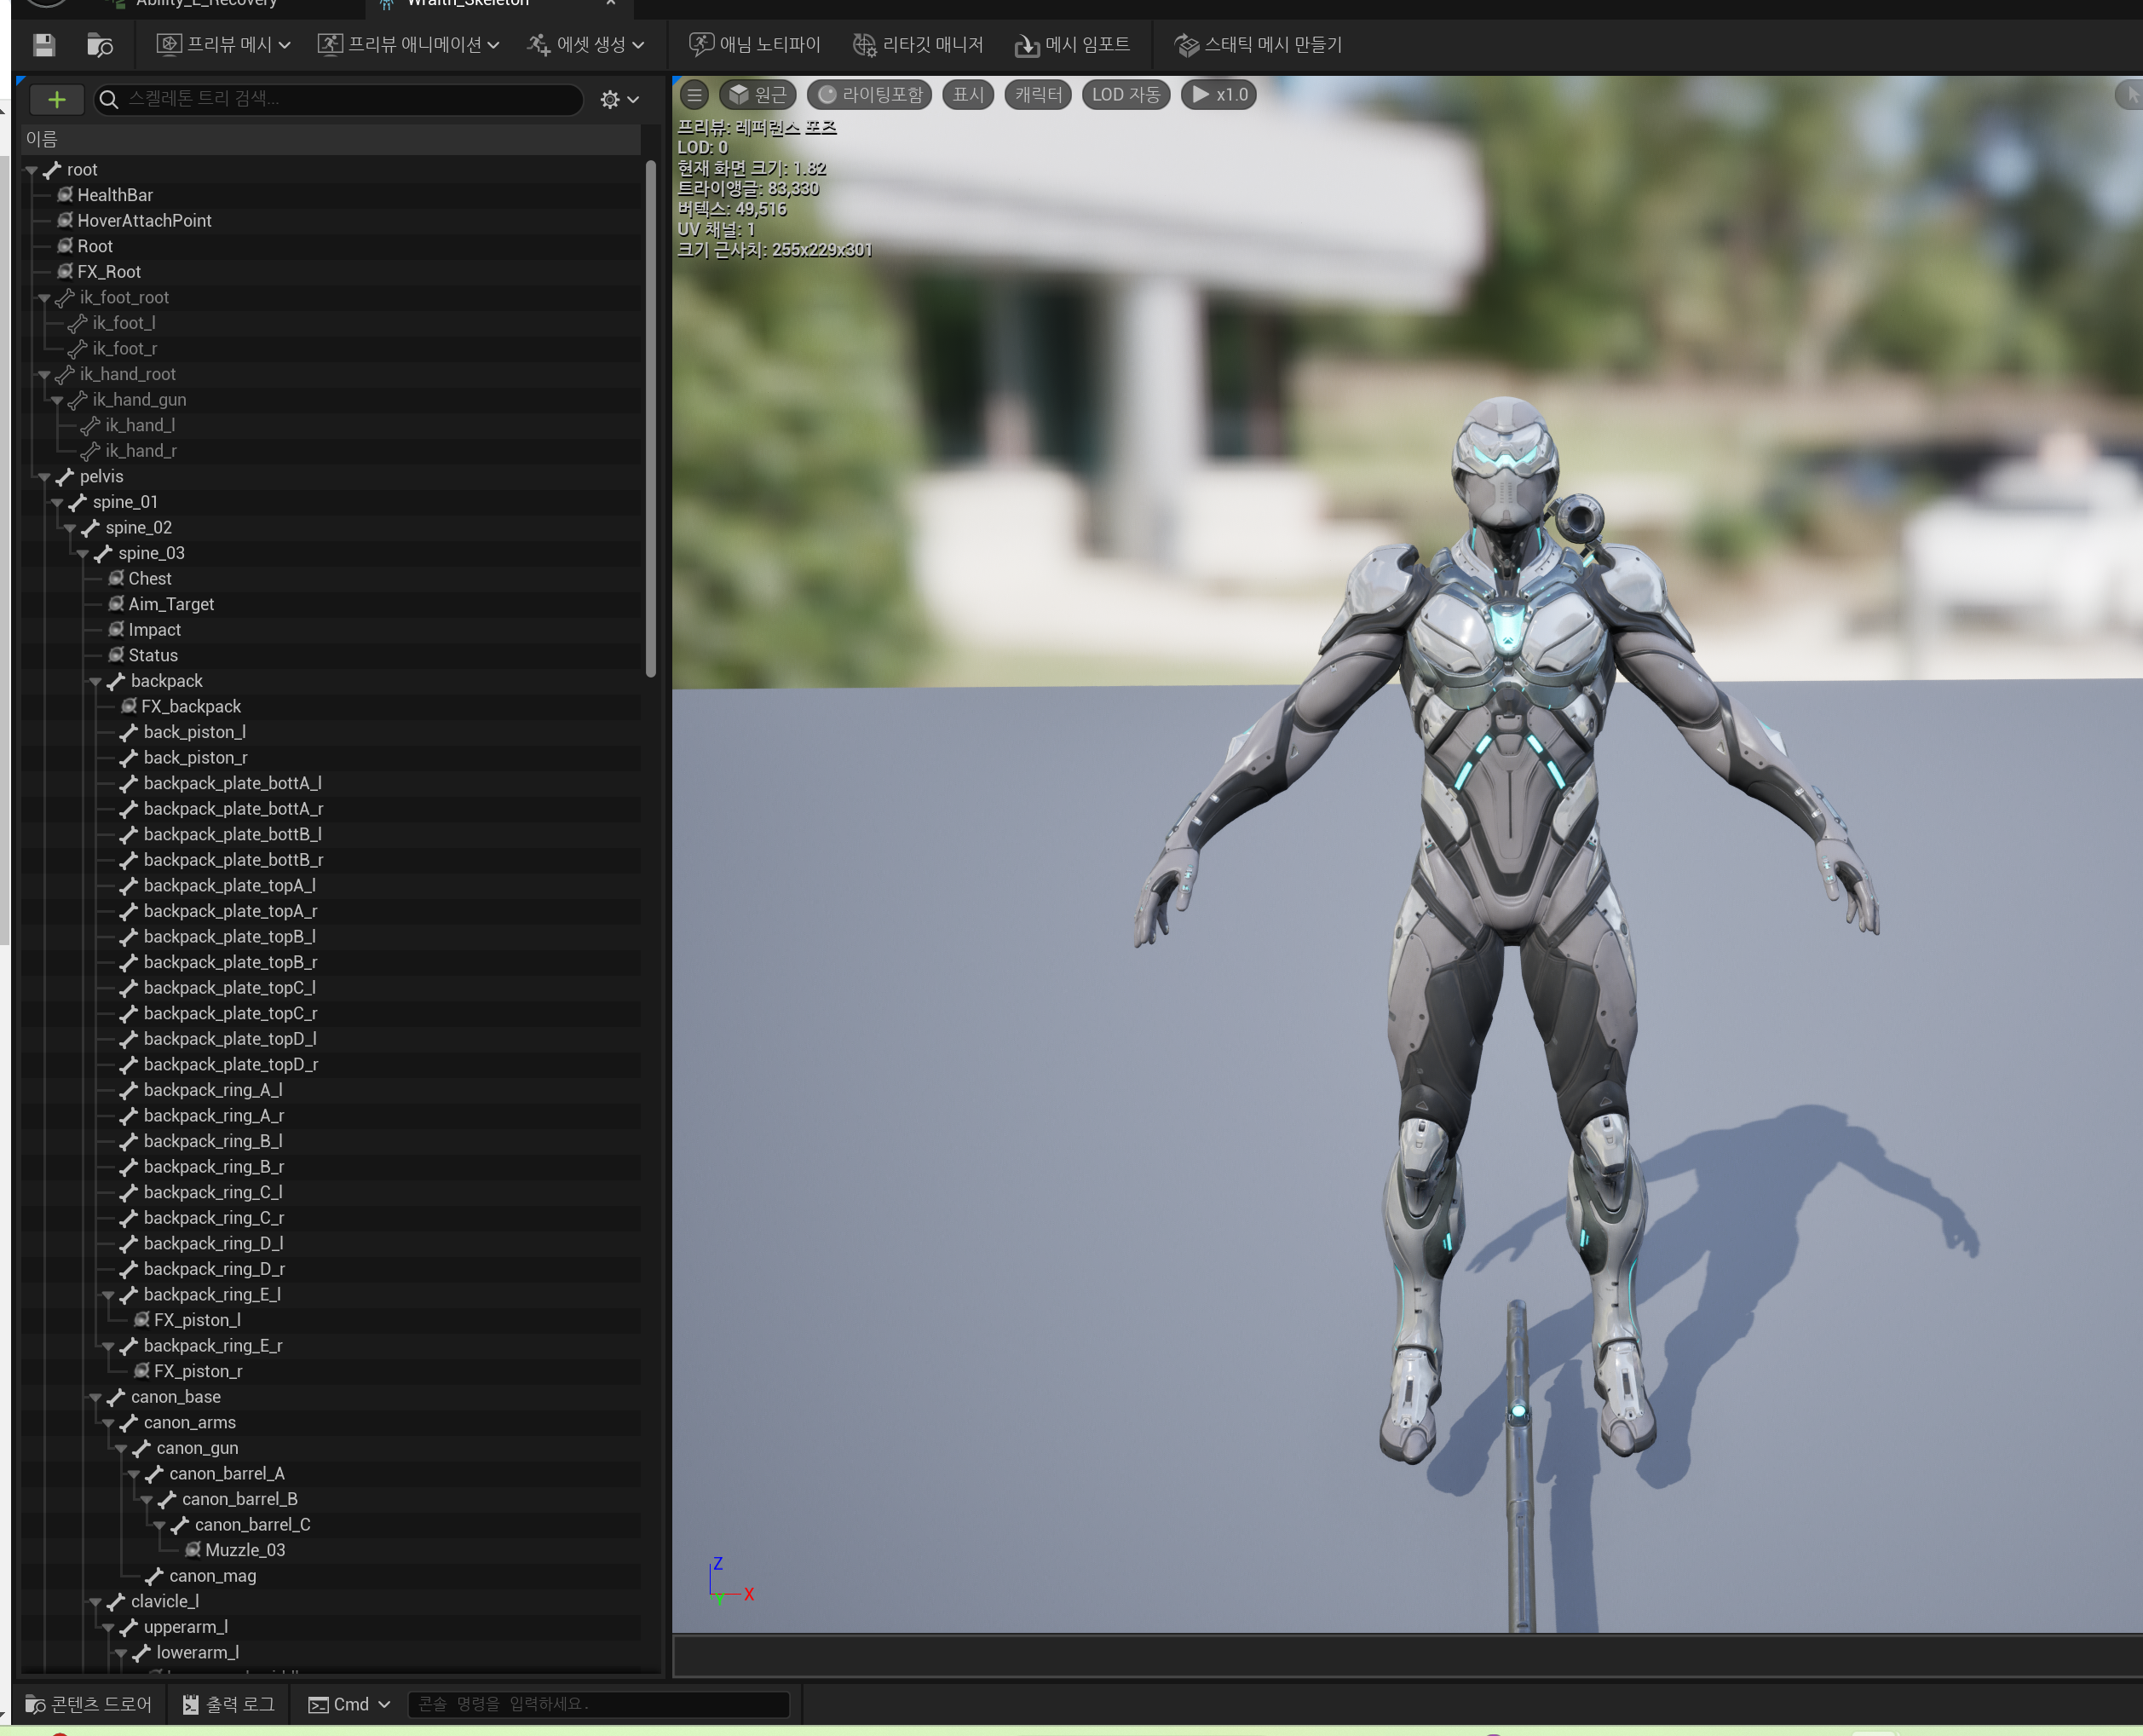Open the 콘텐츠 드로어 panel
The width and height of the screenshot is (2143, 1736).
tap(89, 1704)
